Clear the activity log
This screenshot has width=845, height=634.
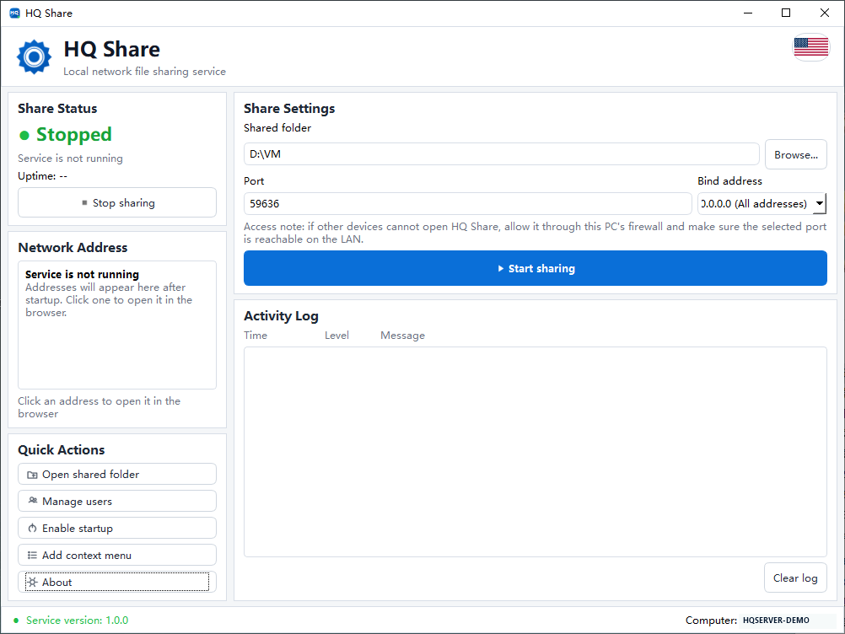coord(795,578)
